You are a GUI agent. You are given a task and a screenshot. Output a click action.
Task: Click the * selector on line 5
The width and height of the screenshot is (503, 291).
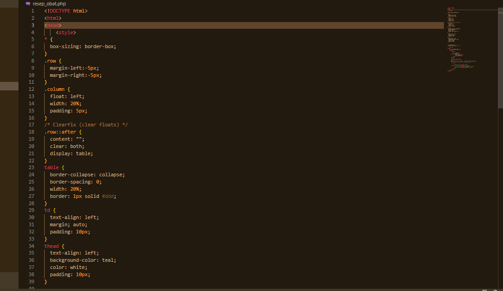[46, 40]
